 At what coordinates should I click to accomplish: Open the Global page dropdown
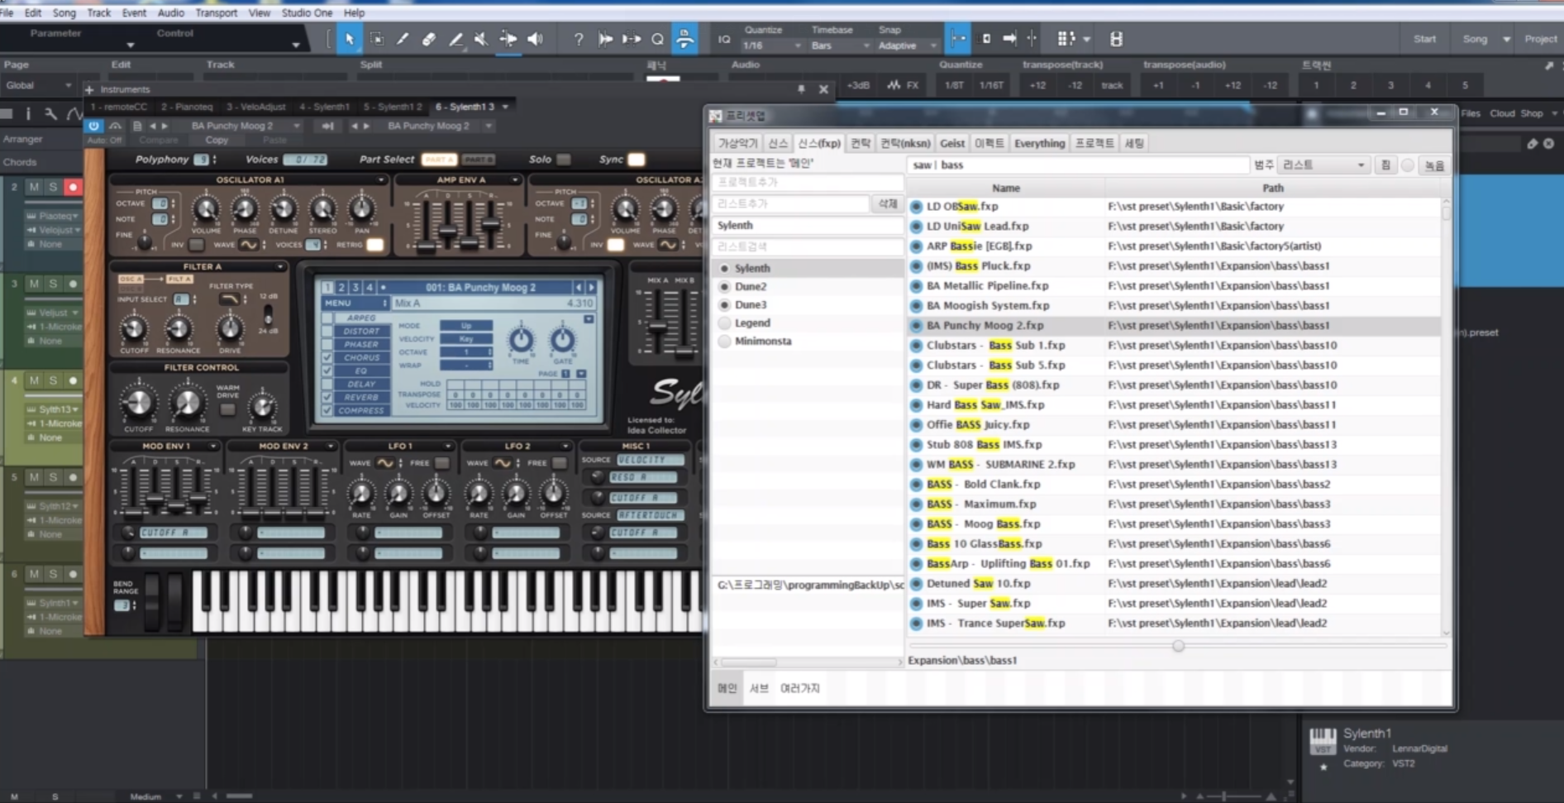click(x=39, y=85)
